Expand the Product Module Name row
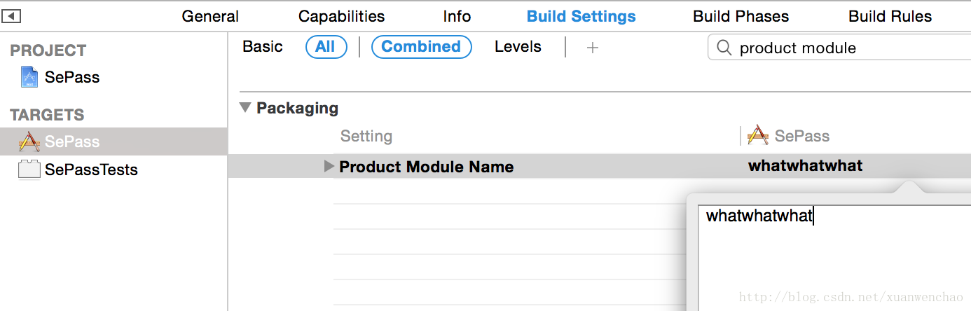971x311 pixels. click(x=329, y=167)
